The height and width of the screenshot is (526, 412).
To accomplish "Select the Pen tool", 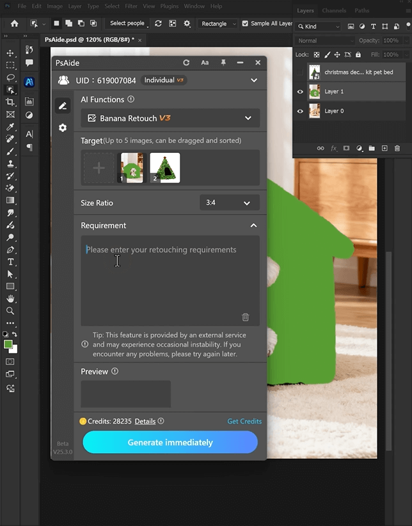I will tap(10, 250).
